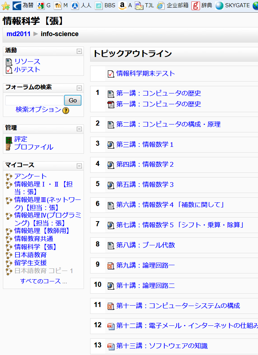Open 第二講:コンピュータの構成・原理 link

coord(169,124)
